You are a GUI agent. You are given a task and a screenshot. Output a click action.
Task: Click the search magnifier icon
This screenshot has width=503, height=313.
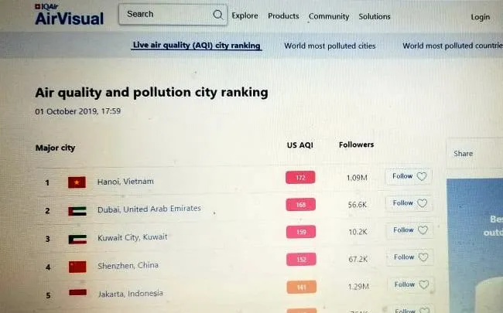tap(217, 15)
